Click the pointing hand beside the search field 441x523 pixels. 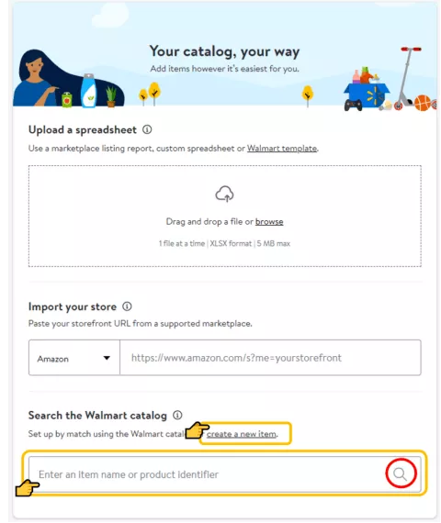point(28,487)
